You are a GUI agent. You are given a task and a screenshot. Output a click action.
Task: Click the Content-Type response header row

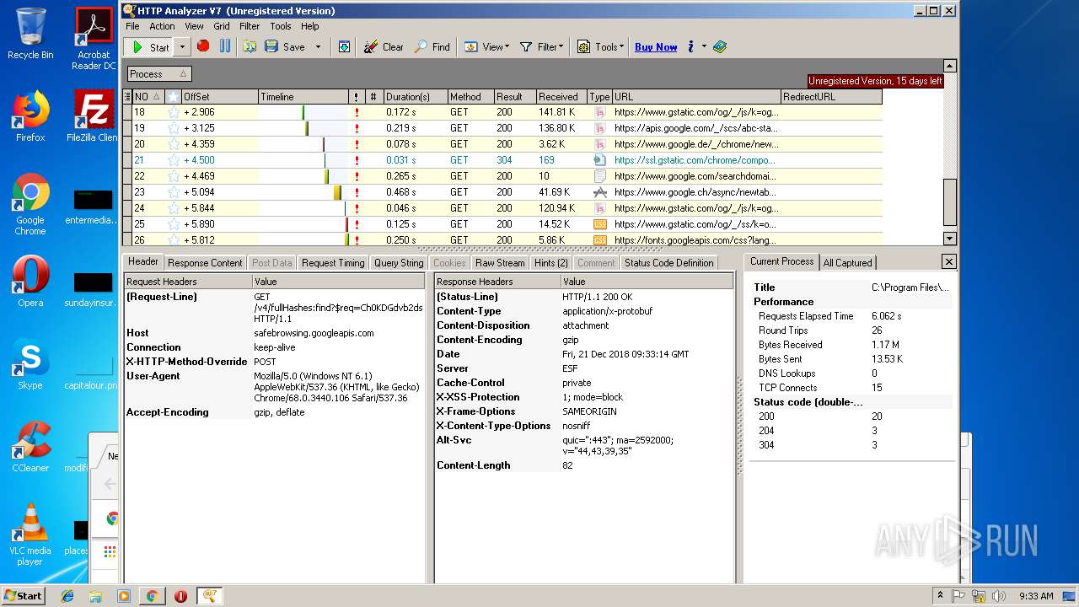tap(583, 311)
